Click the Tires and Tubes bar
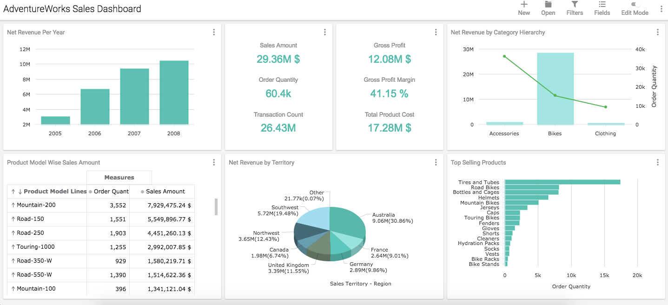Screen dimensions: 668x305 562,182
